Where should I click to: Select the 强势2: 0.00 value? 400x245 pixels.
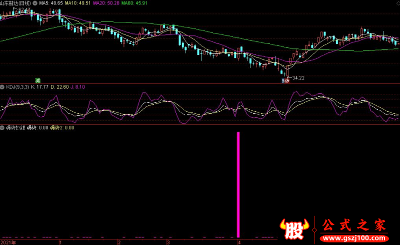coord(62,128)
